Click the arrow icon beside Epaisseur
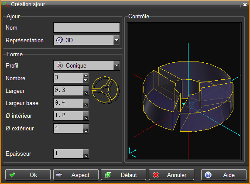 click(x=86, y=154)
